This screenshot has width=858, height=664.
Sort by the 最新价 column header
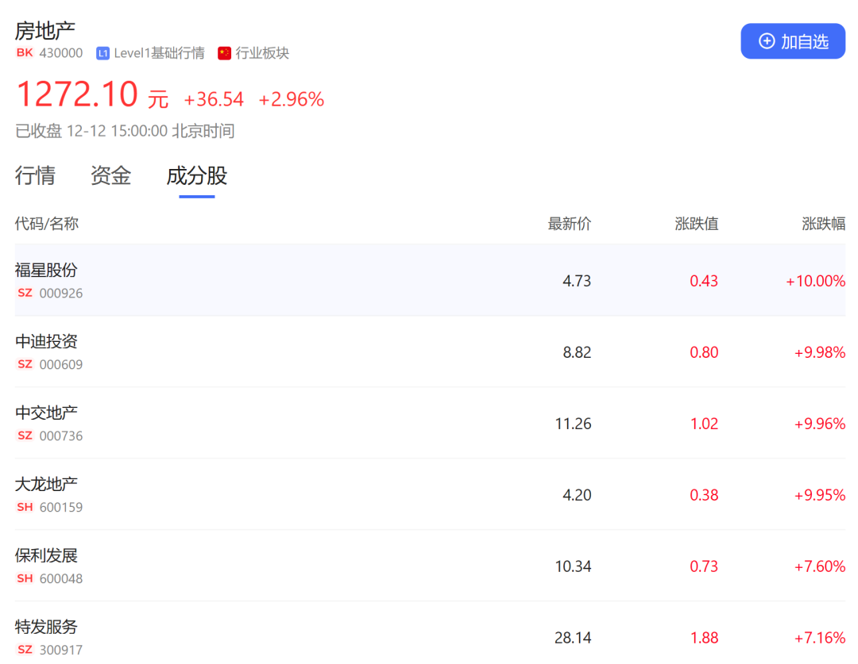click(x=570, y=224)
